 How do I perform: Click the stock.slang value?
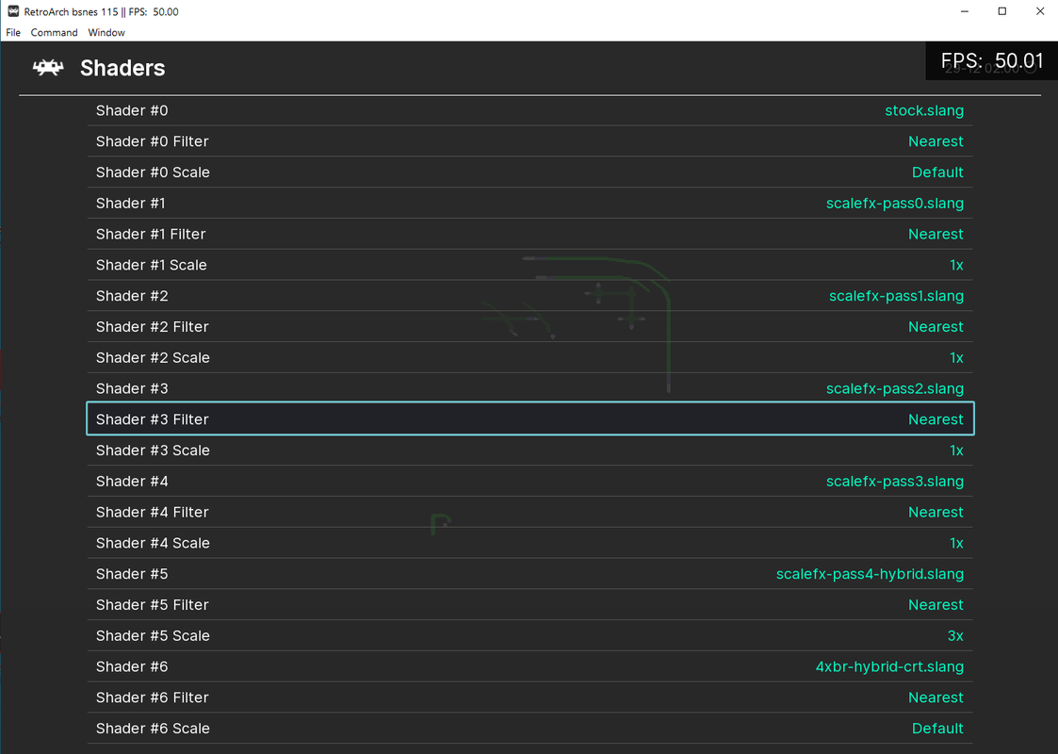click(923, 110)
